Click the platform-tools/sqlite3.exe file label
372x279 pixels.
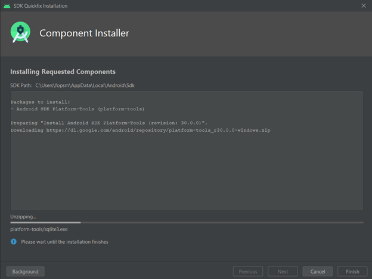click(x=39, y=230)
